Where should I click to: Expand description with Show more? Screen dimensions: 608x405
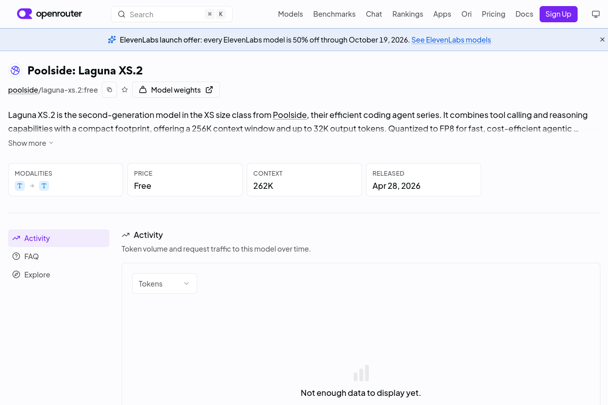click(x=31, y=143)
